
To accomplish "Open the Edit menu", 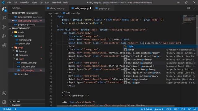I will pyautogui.click(x=15, y=2).
